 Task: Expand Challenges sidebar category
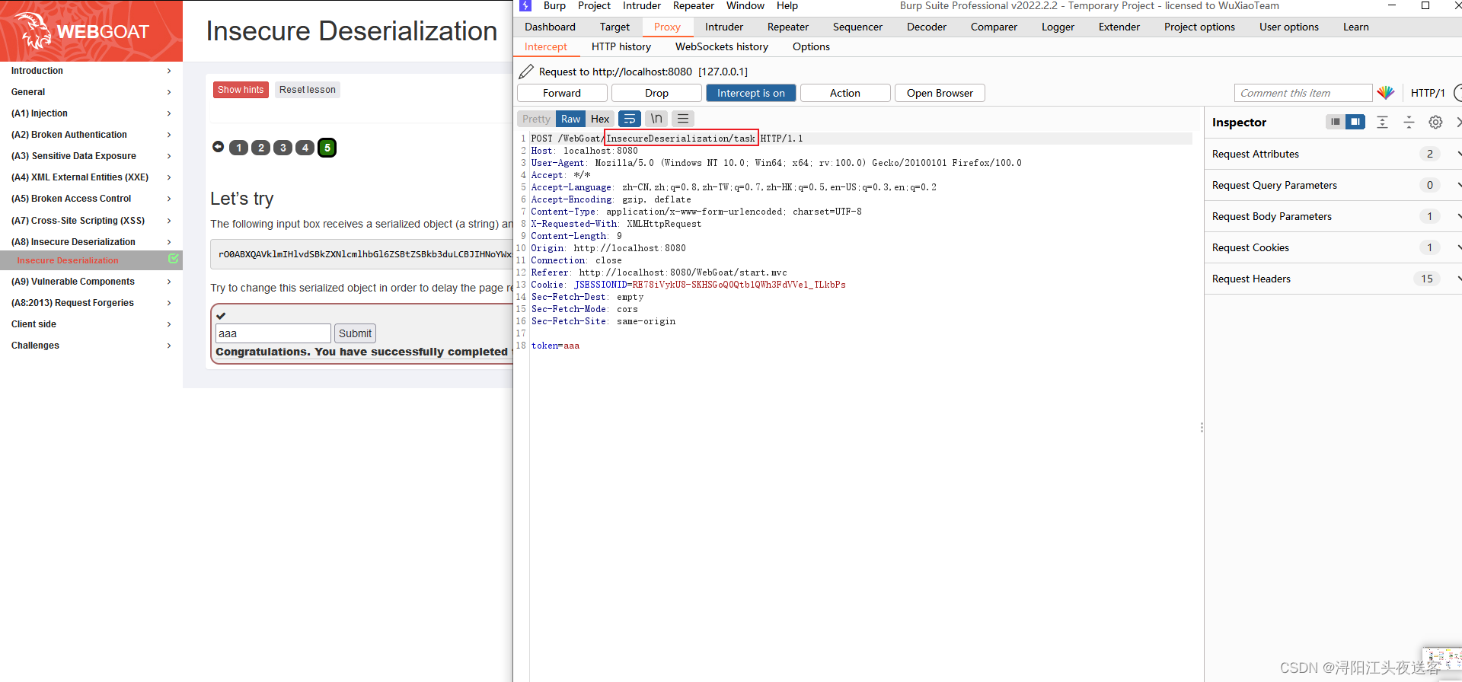[91, 346]
